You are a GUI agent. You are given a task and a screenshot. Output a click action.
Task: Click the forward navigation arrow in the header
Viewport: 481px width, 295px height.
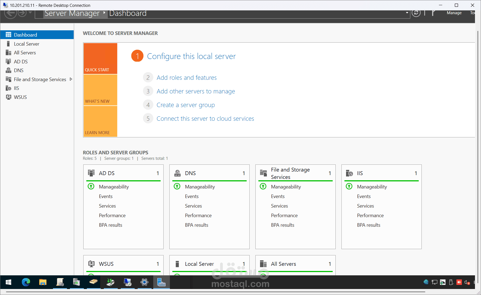click(x=22, y=13)
